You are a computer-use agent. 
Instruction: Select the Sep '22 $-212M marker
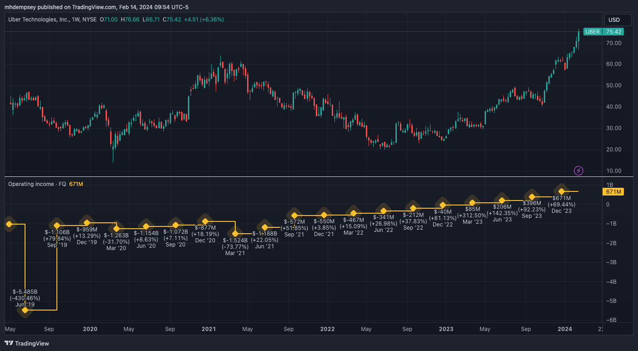pyautogui.click(x=413, y=208)
